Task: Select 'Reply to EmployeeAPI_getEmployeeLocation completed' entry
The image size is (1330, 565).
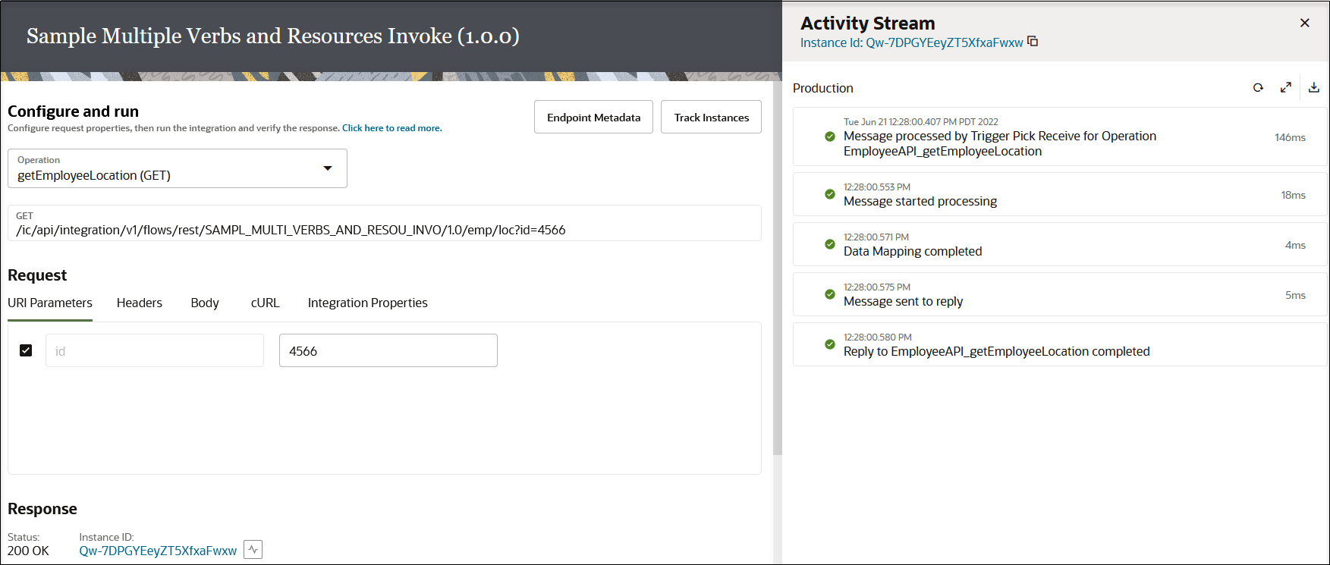Action: point(1060,344)
